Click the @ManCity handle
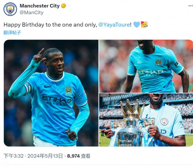 pyautogui.click(x=31, y=13)
